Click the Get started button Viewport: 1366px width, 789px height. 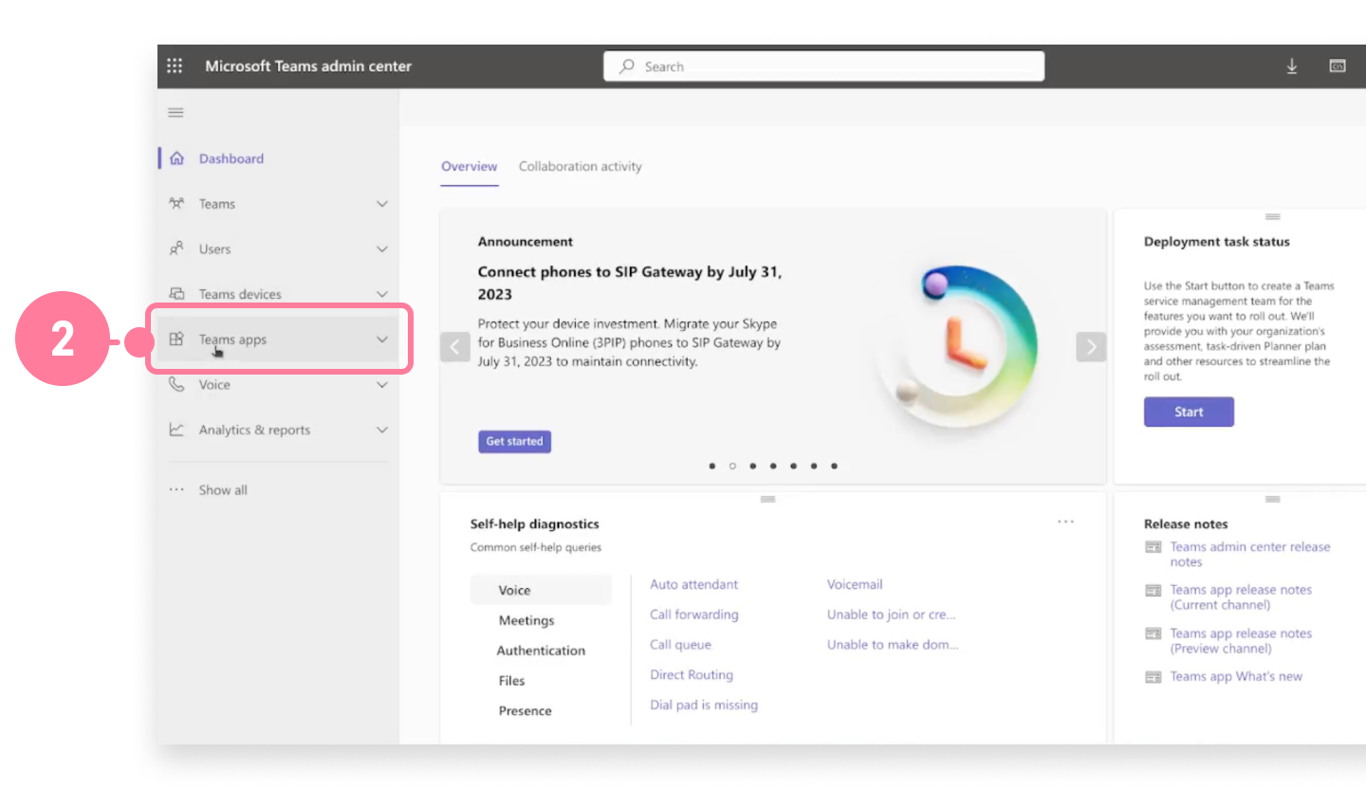[514, 441]
